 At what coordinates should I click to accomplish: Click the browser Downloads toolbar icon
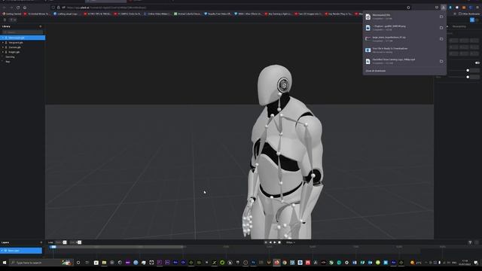click(x=444, y=8)
